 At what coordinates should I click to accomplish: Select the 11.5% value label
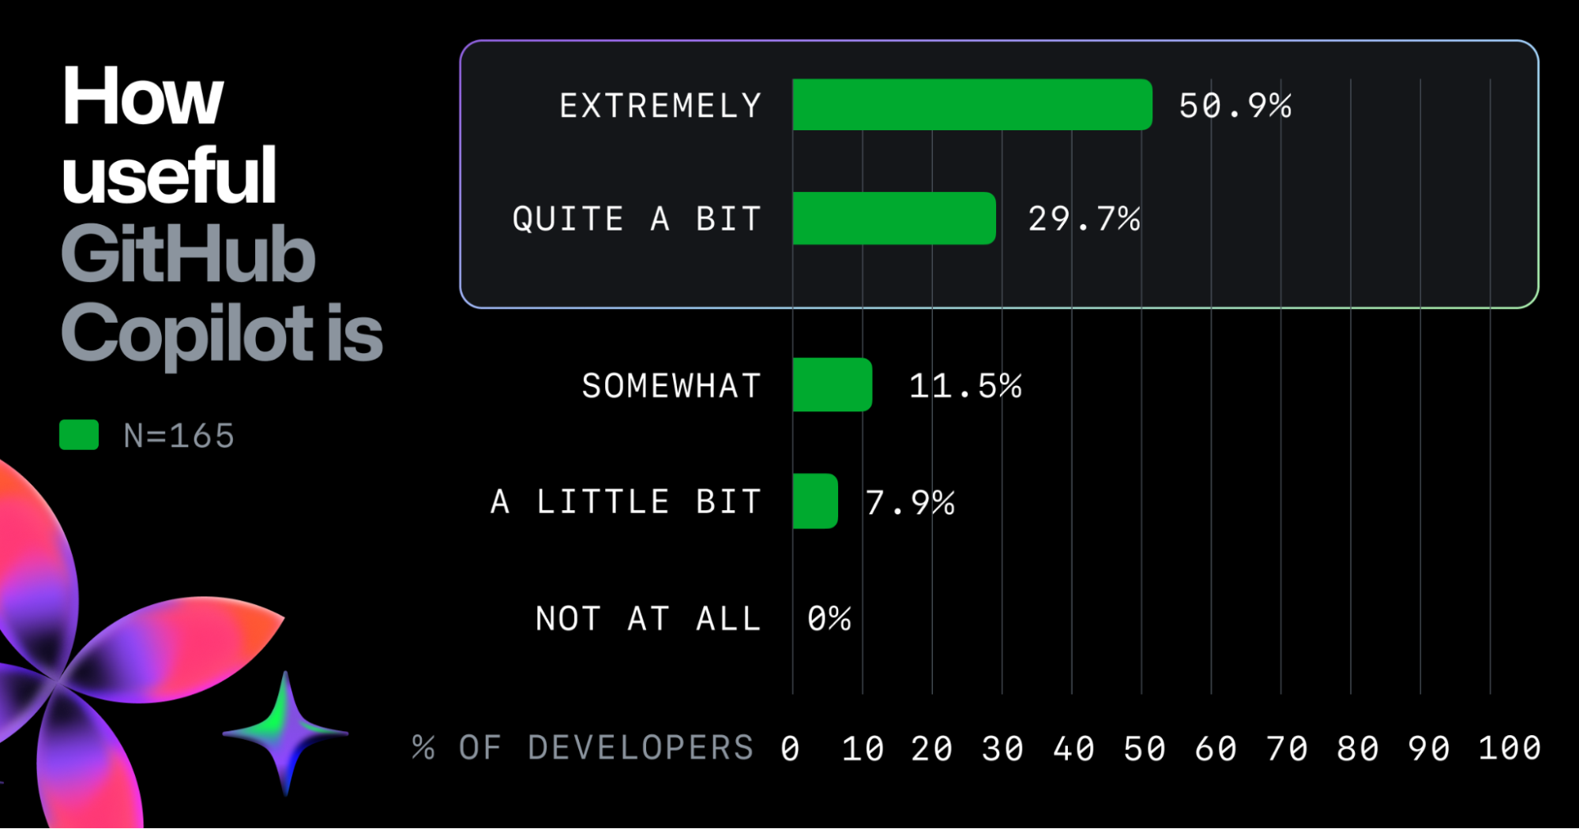[964, 386]
